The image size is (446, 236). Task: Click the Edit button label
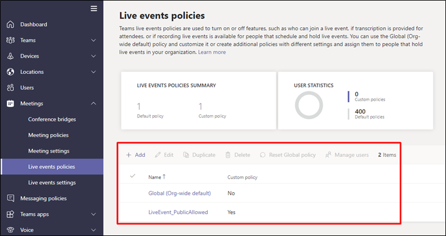169,155
